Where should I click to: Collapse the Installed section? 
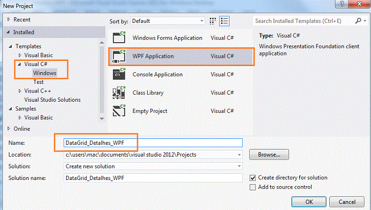[x=8, y=32]
